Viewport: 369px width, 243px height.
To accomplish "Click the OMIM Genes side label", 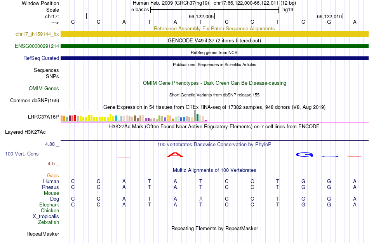I will pos(44,89).
